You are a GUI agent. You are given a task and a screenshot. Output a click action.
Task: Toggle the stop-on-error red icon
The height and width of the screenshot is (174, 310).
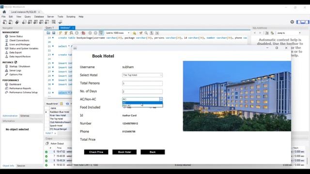click(83, 33)
